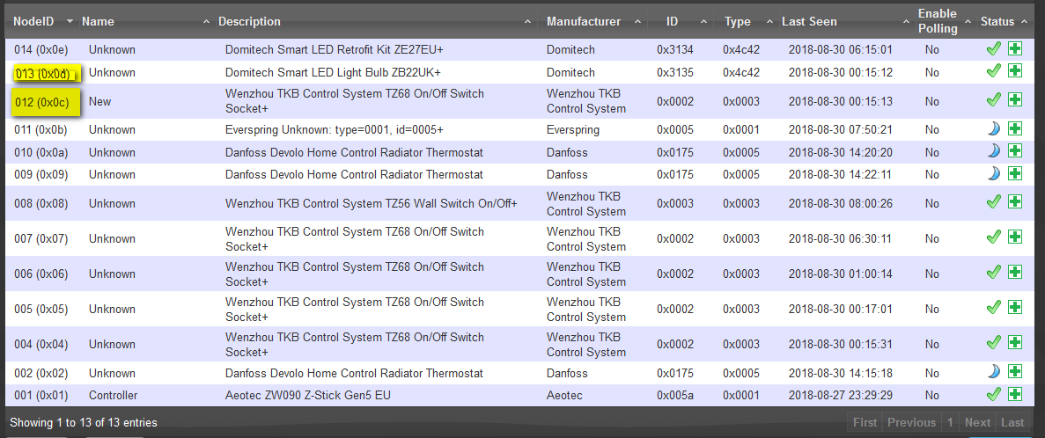Screen dimensions: 1045x438
Task: Sort table by Manufacturer column header
Action: pyautogui.click(x=594, y=21)
